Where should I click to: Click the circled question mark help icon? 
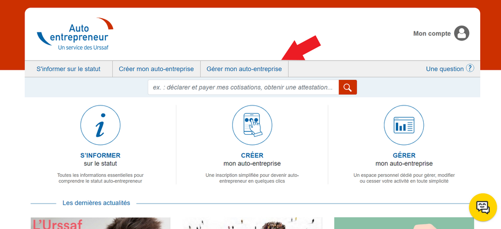tap(470, 68)
